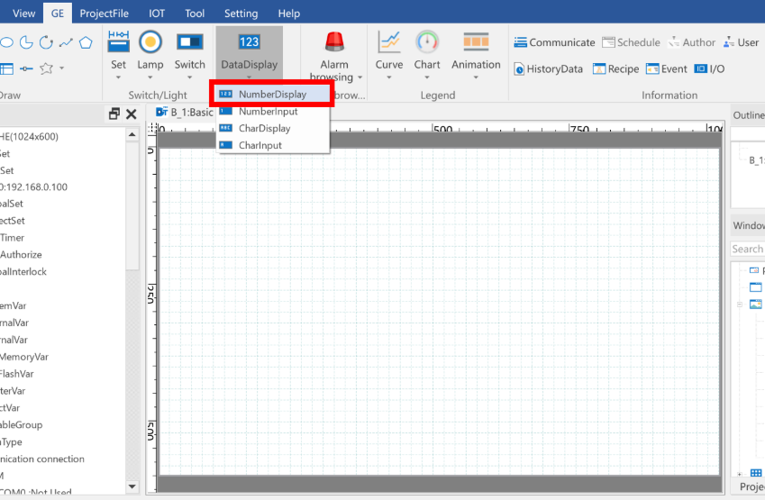Click the left panel scroll-down arrow

(132, 486)
